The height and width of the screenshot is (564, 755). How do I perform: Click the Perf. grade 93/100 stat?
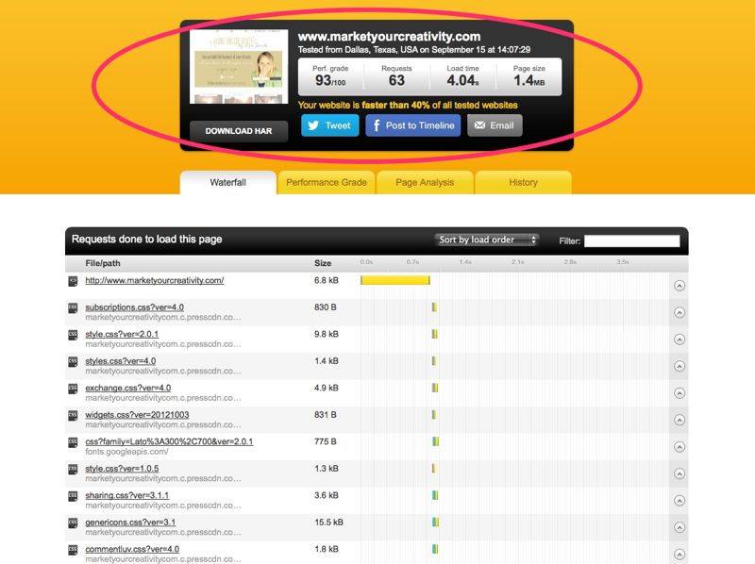[x=330, y=76]
